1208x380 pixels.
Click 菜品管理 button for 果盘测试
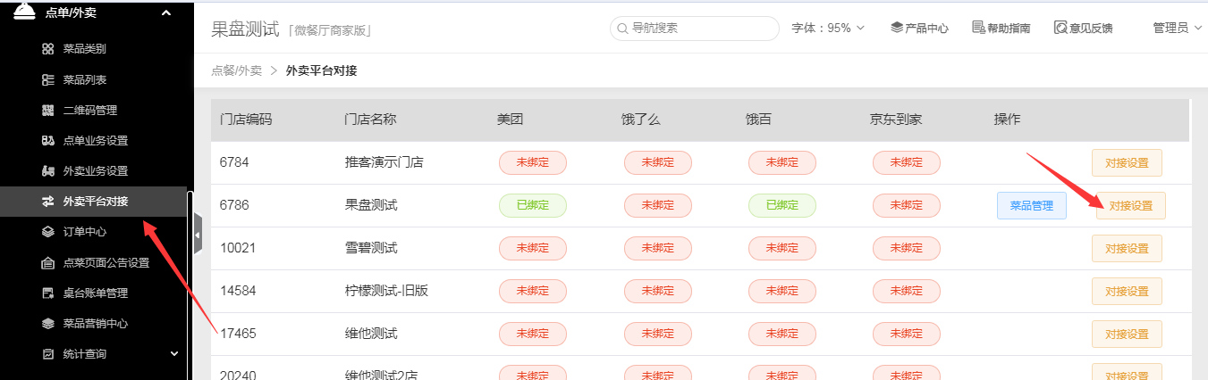click(1032, 206)
